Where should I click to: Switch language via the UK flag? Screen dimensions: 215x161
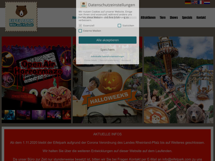coord(194,2)
